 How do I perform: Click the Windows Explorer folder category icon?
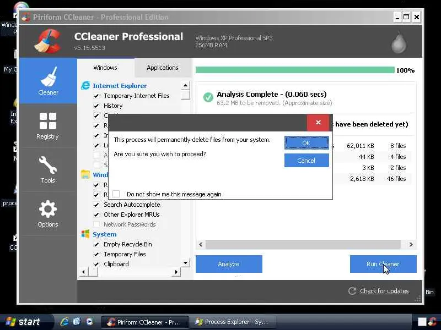[x=85, y=174]
